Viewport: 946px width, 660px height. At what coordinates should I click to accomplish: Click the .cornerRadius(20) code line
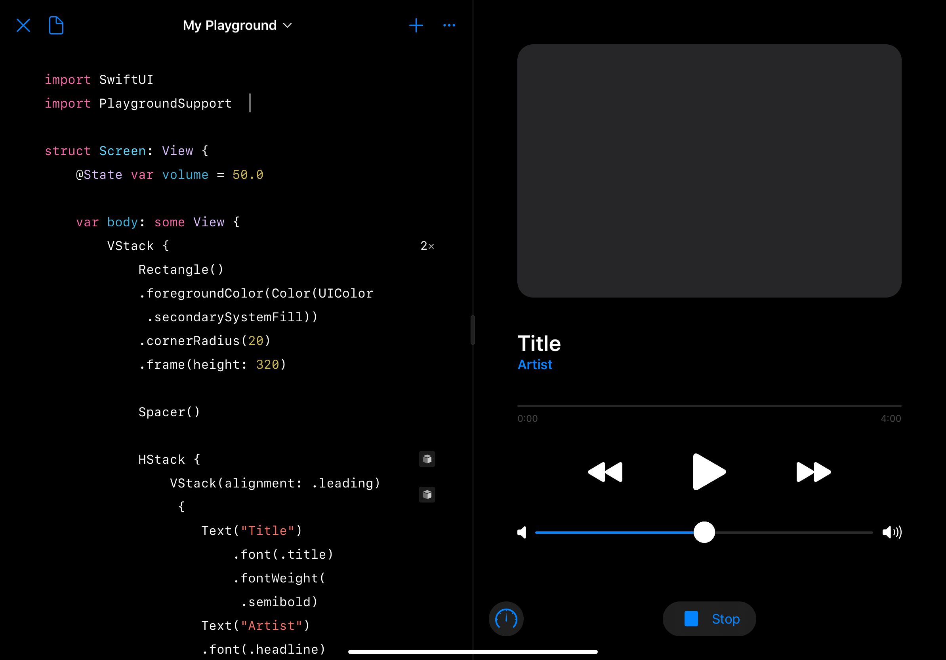(x=204, y=341)
